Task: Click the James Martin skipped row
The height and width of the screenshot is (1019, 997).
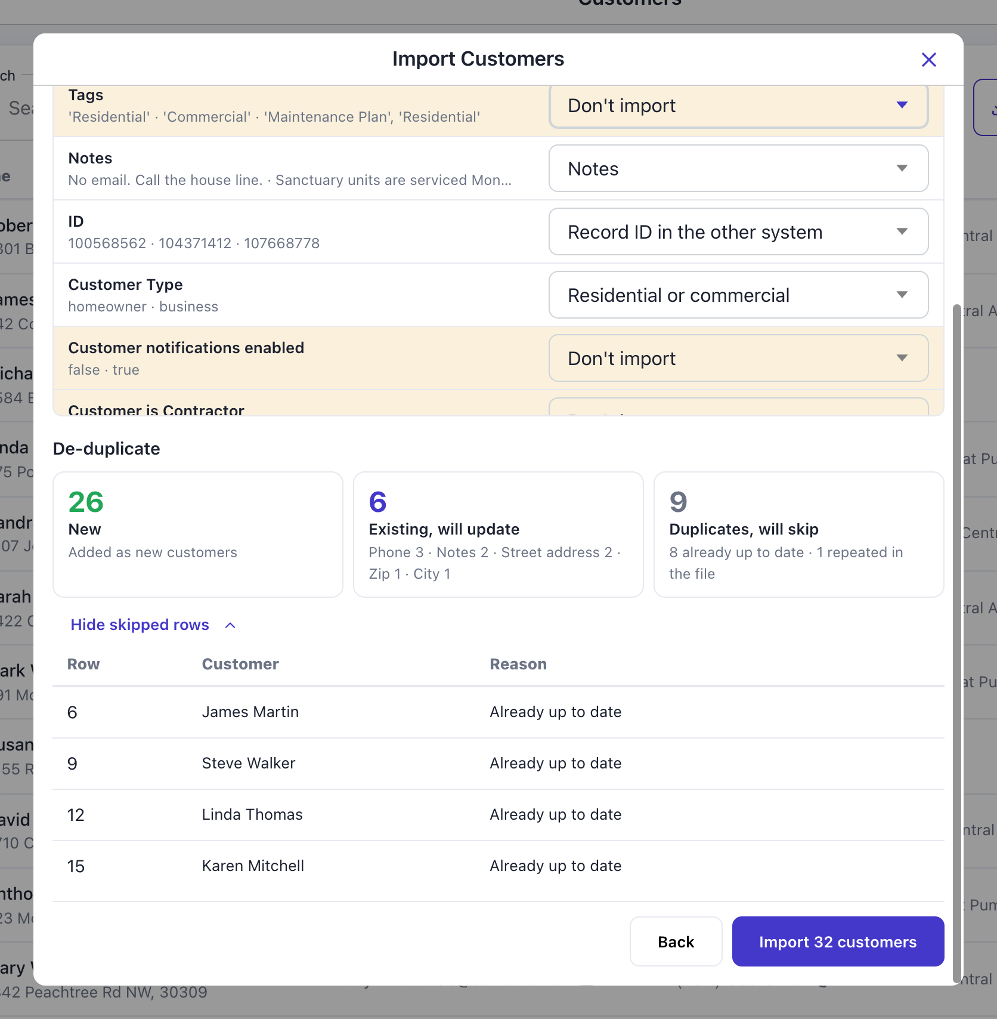Action: coord(498,712)
